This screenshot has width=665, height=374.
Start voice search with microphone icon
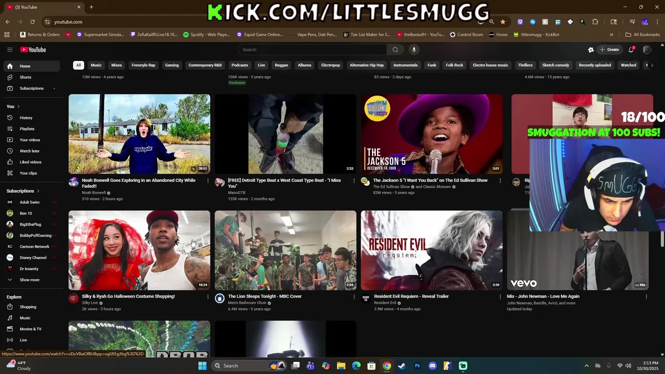[414, 50]
